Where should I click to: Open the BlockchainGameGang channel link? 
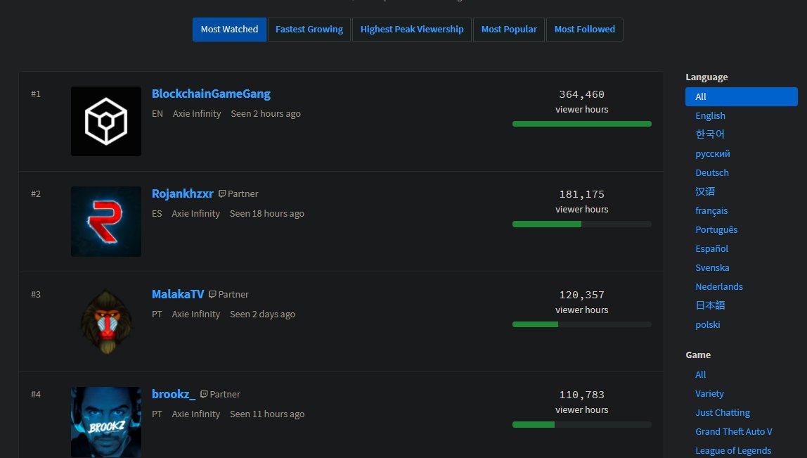pos(211,94)
